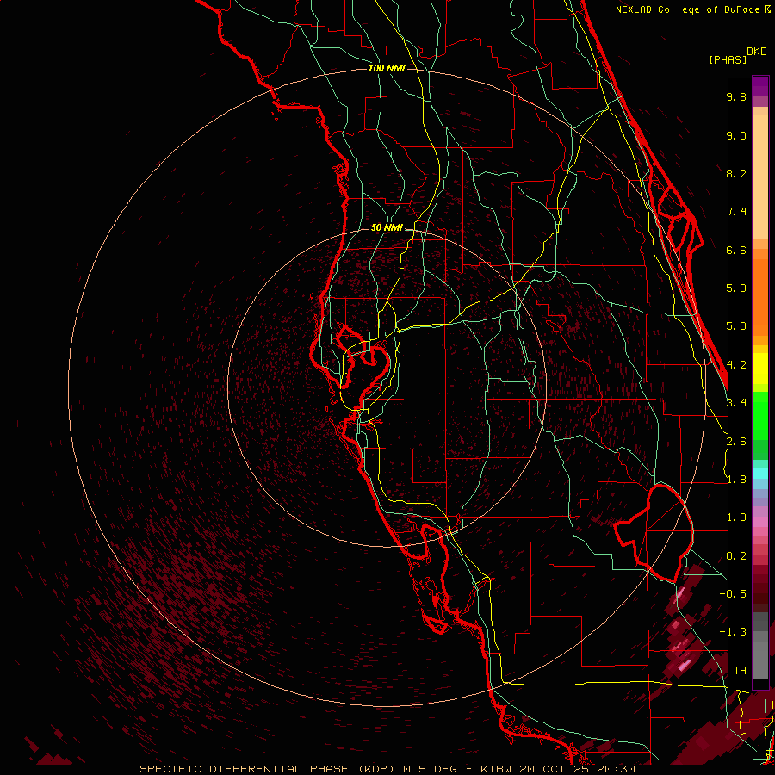The image size is (775, 775).
Task: Pick the pink segment of the color bar
Action: coord(760,522)
